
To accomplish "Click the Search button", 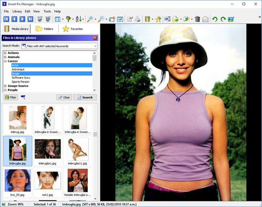I will pos(85,97).
